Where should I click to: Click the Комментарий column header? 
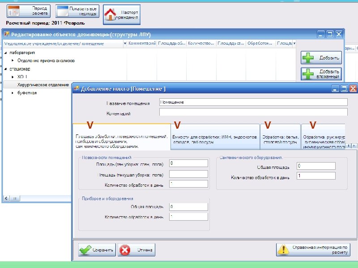pyautogui.click(x=142, y=43)
